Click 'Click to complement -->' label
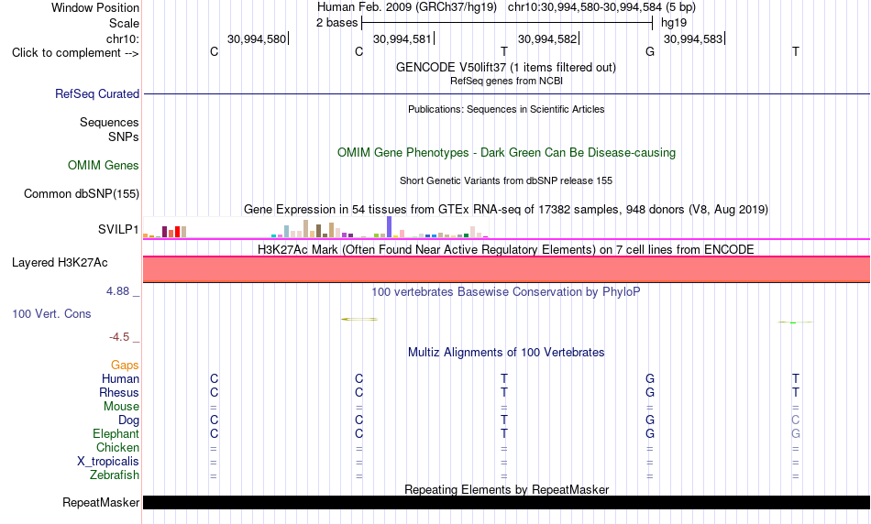Screen dimensions: 871x524 tap(75, 53)
